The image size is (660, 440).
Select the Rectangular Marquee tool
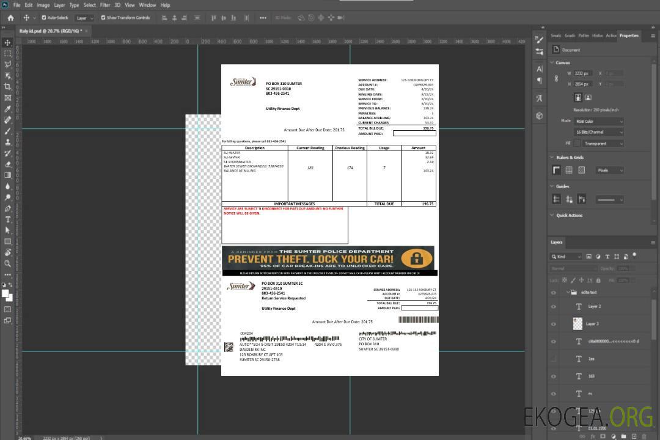pyautogui.click(x=8, y=53)
